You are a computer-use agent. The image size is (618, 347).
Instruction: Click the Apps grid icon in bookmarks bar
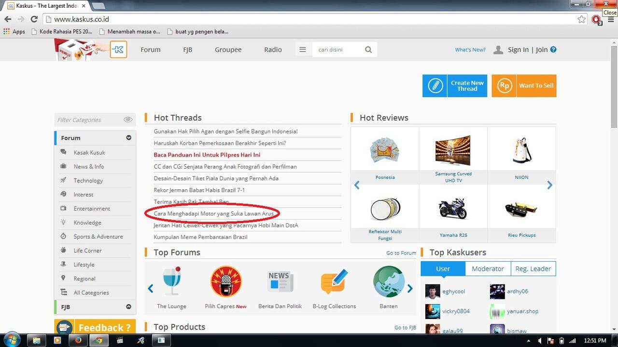click(x=6, y=31)
